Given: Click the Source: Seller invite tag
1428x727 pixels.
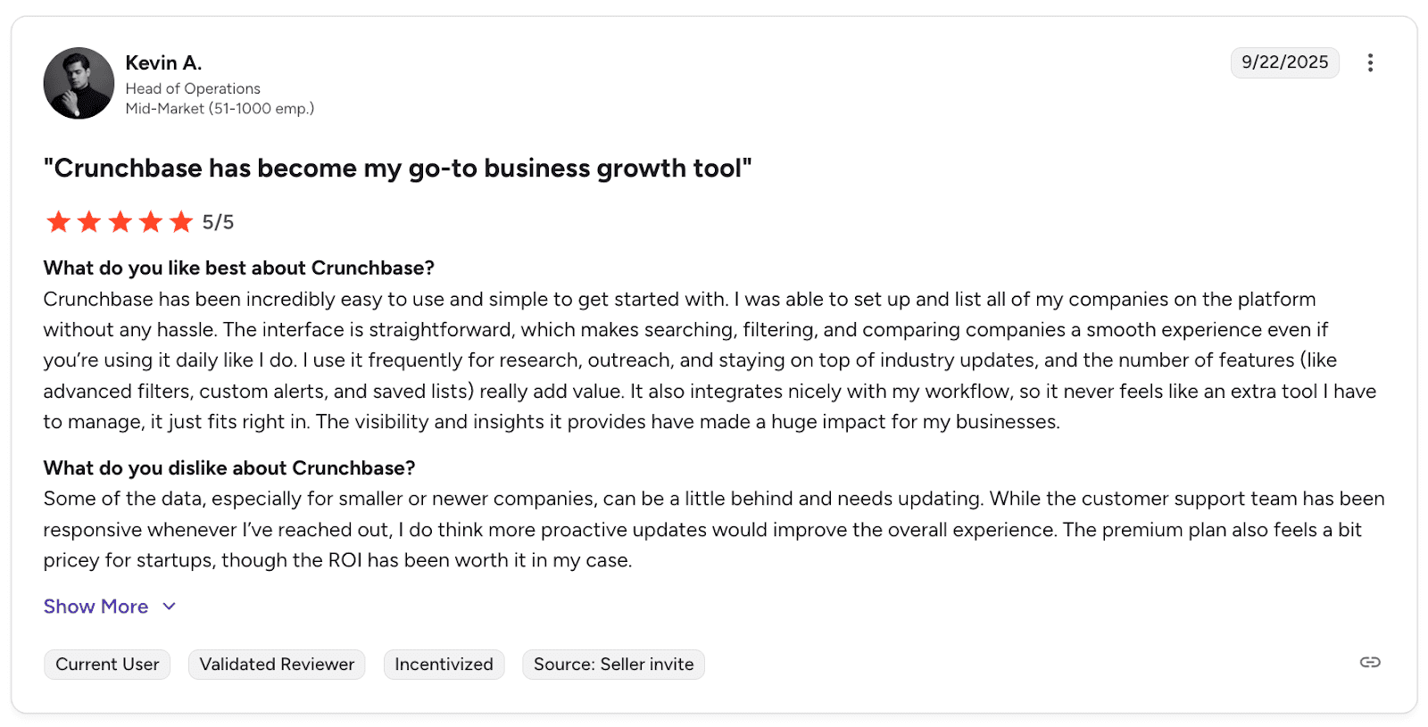Looking at the screenshot, I should coord(613,665).
